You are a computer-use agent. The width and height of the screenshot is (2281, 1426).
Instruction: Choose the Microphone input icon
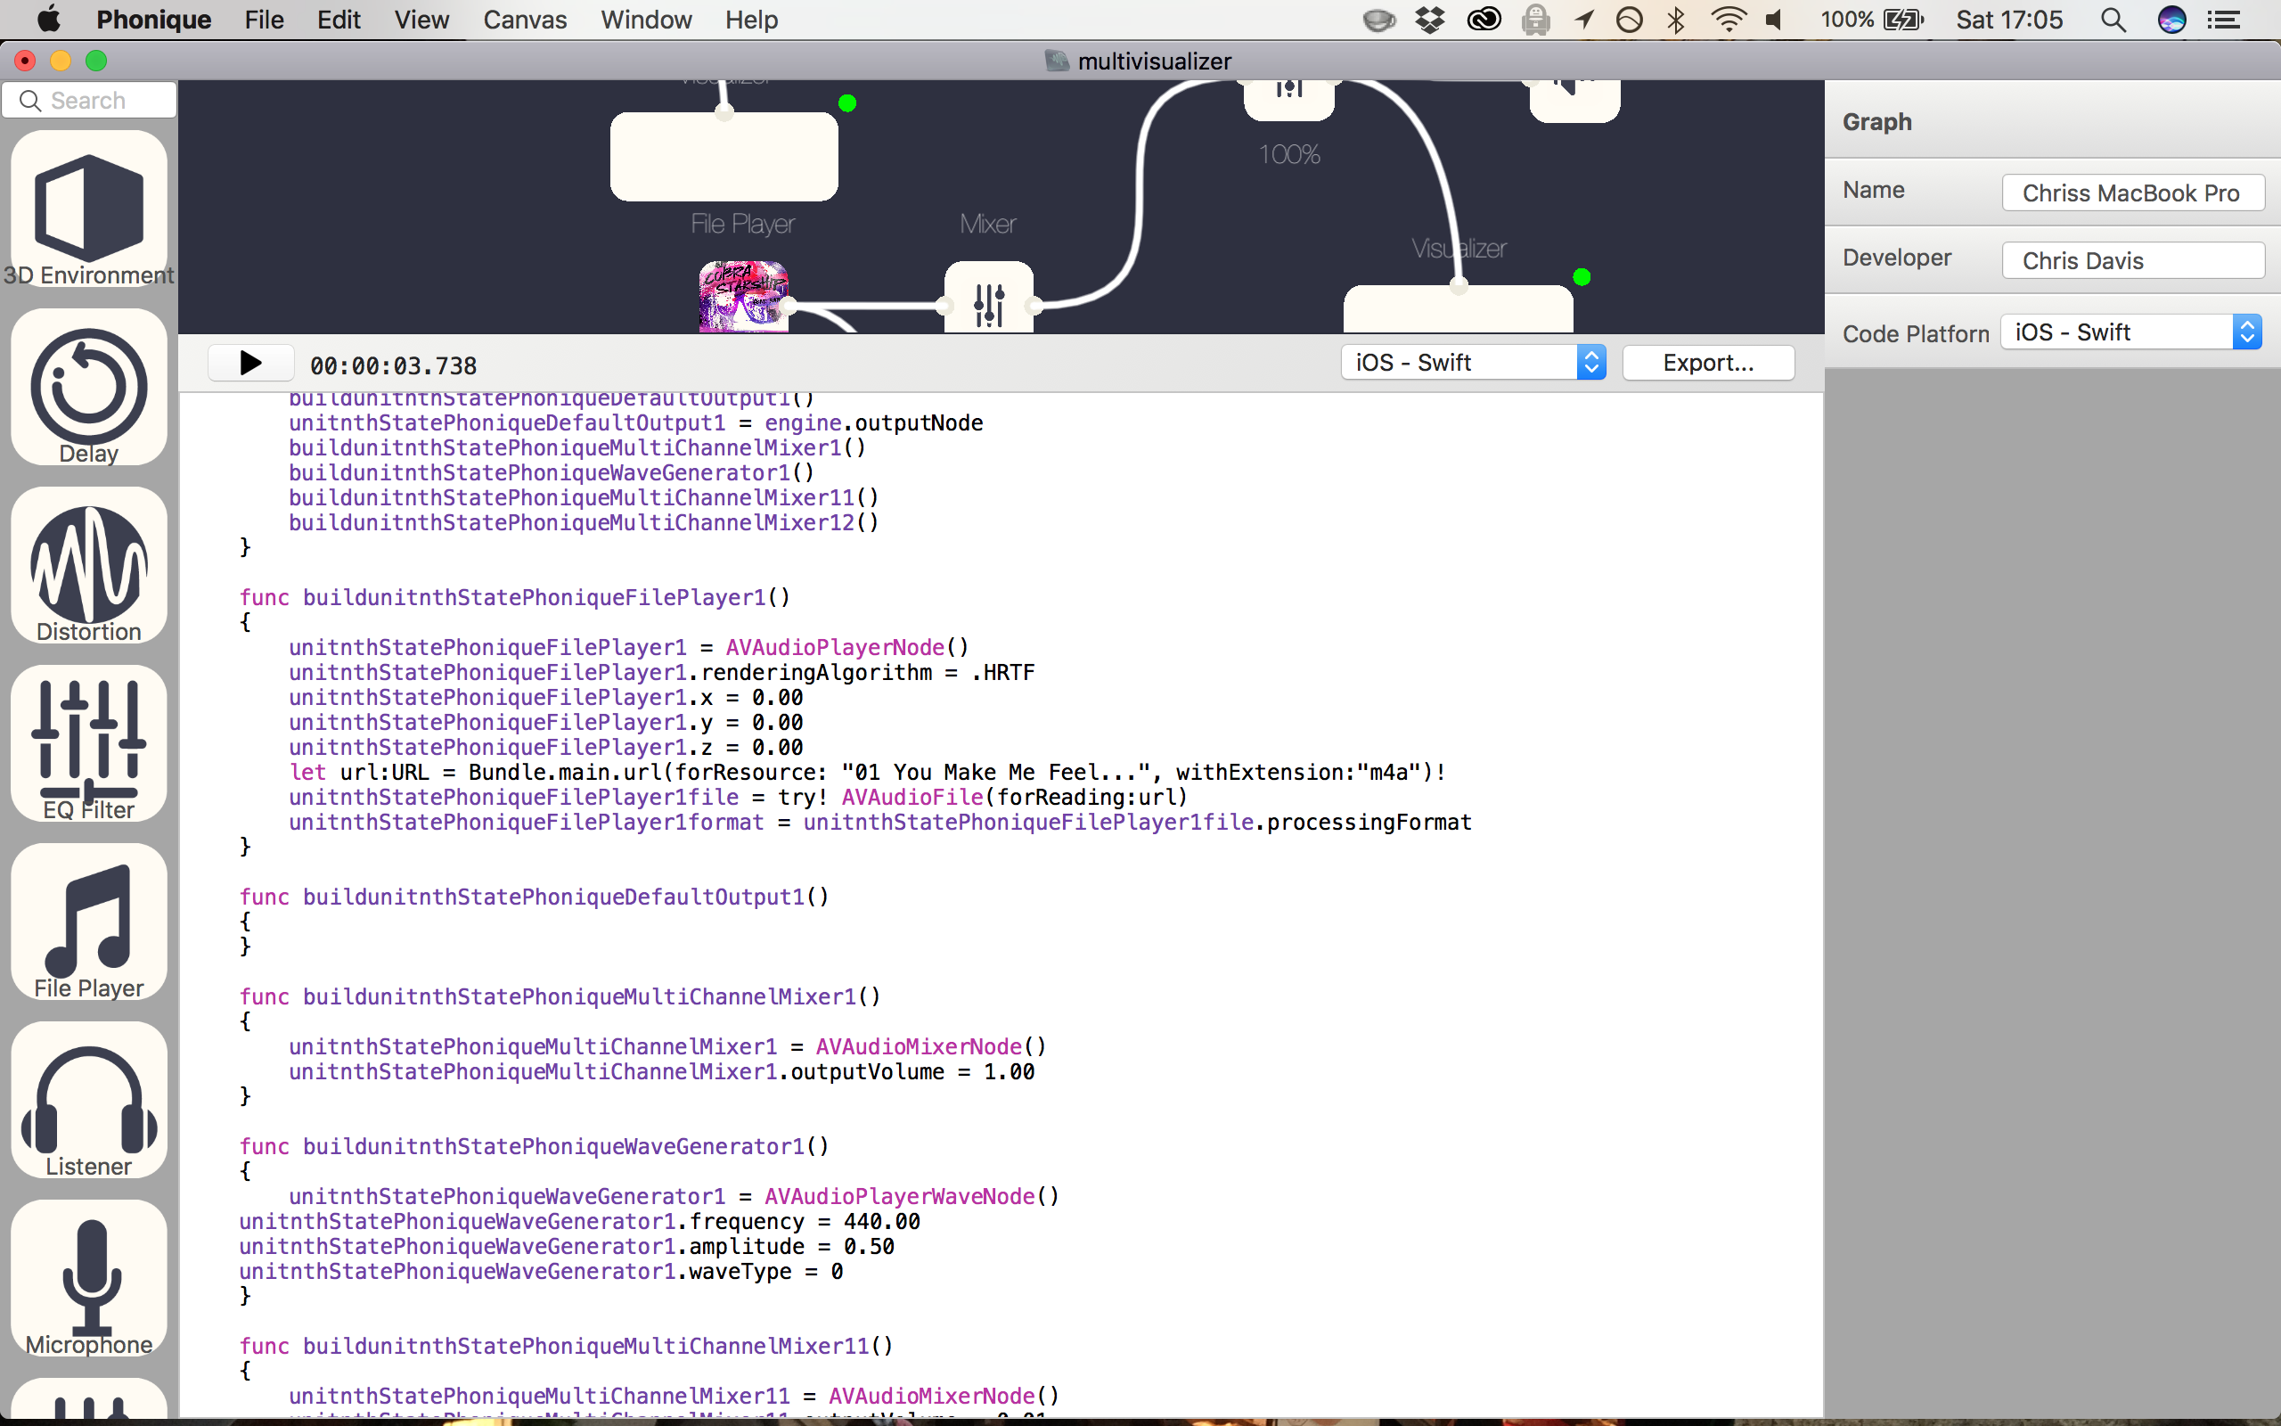pyautogui.click(x=88, y=1277)
